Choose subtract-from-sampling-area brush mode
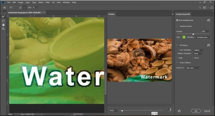The image size is (215, 116). [25, 8]
